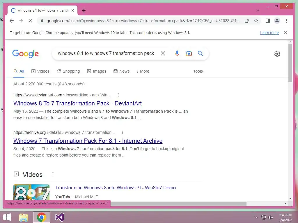This screenshot has height=223, width=298.
Task: Share this page icon in address bar
Action: coord(247,21)
